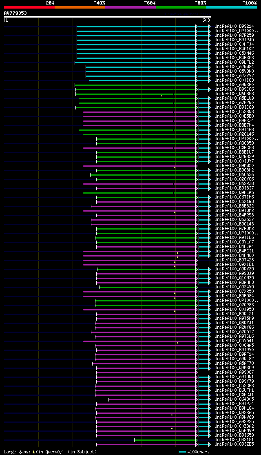Open hit UniRef100_Q9LFL2
The height and width of the screenshot is (455, 261).
(234, 62)
